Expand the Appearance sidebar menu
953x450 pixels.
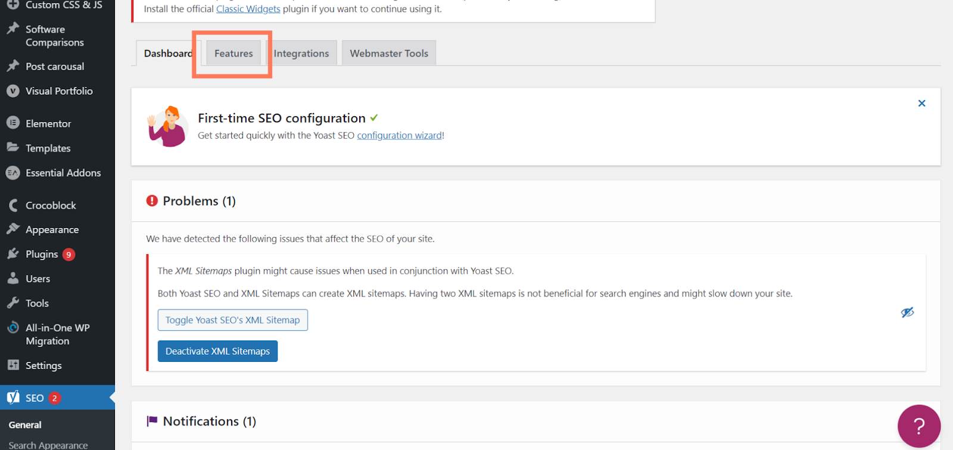click(x=52, y=230)
